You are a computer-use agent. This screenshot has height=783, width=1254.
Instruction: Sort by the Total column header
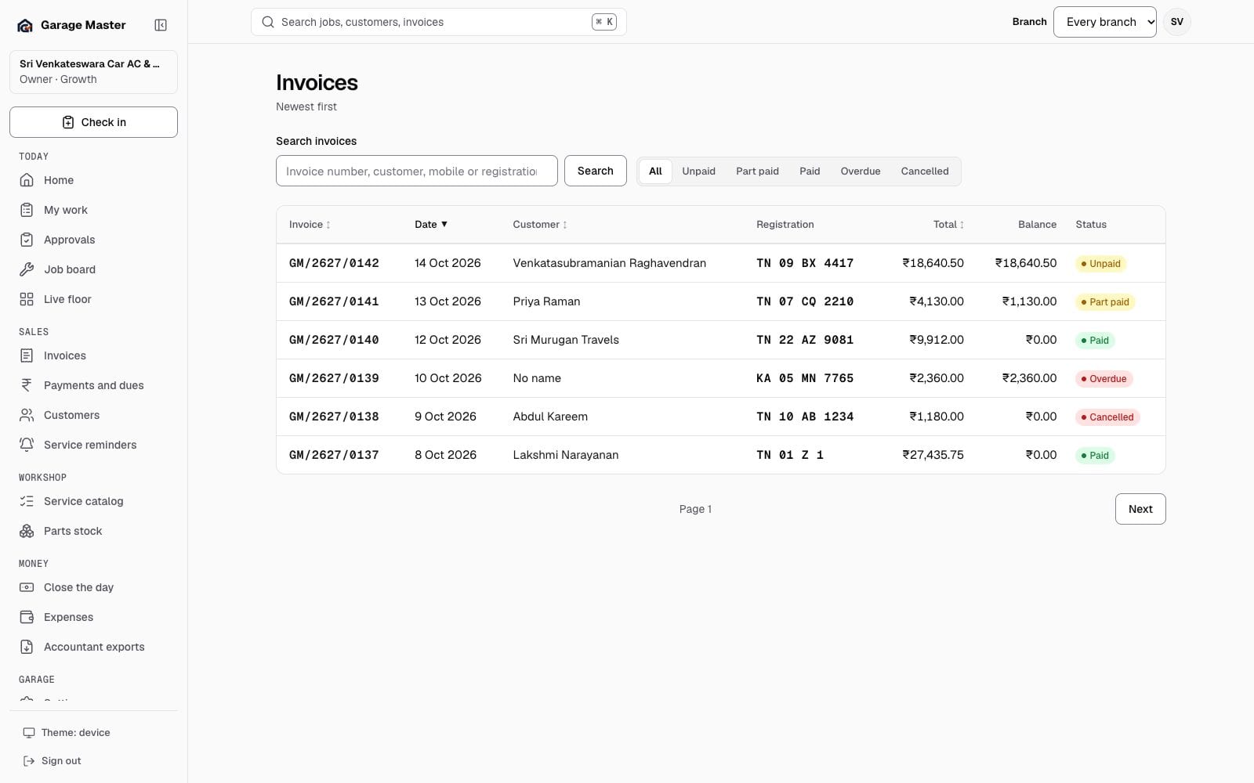948,225
